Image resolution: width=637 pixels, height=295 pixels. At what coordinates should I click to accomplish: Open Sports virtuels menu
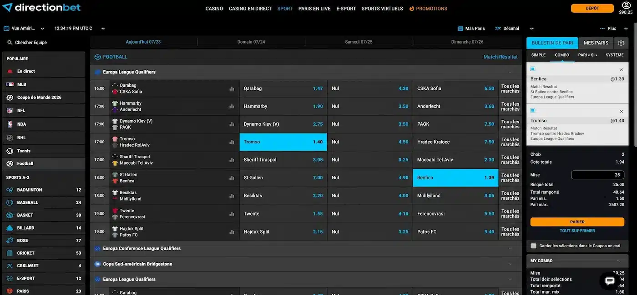click(x=382, y=9)
